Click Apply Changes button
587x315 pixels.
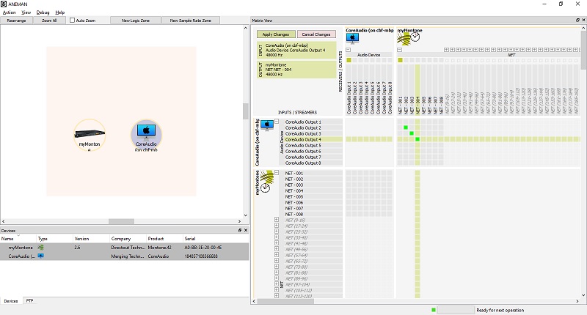(x=276, y=34)
